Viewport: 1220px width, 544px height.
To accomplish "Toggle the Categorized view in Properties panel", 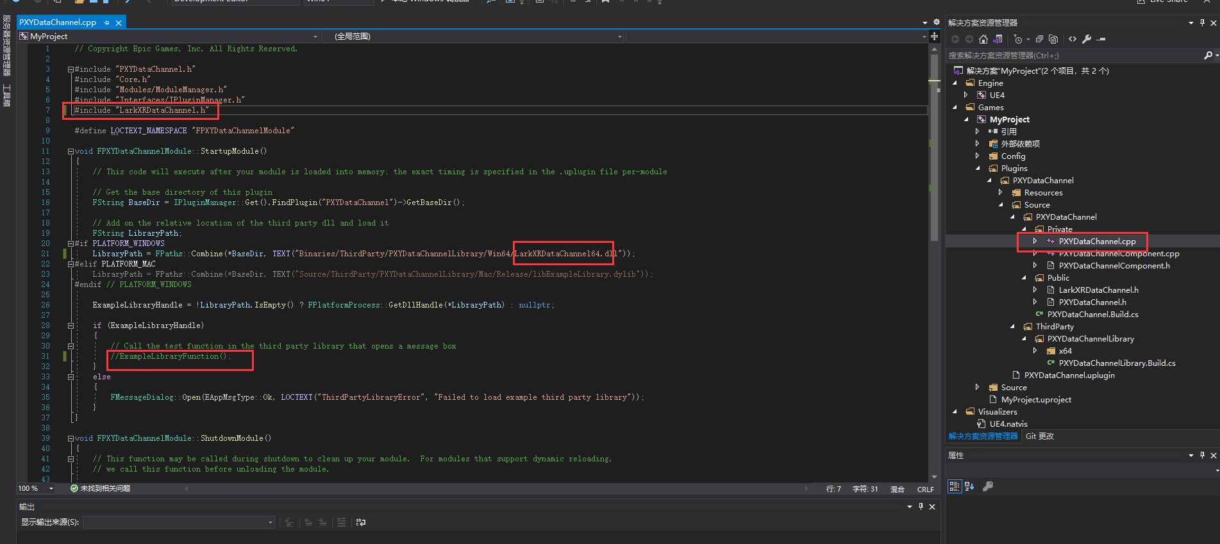I will click(x=954, y=486).
